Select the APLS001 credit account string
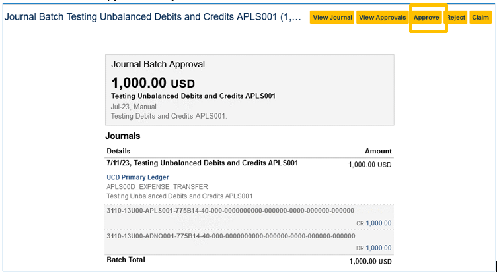Screen dimensions: 497x278 tap(231, 211)
